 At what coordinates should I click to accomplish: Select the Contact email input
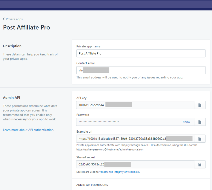pyautogui.click(x=141, y=70)
